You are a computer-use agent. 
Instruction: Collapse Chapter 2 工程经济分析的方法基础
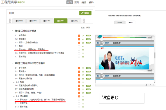[12, 63]
